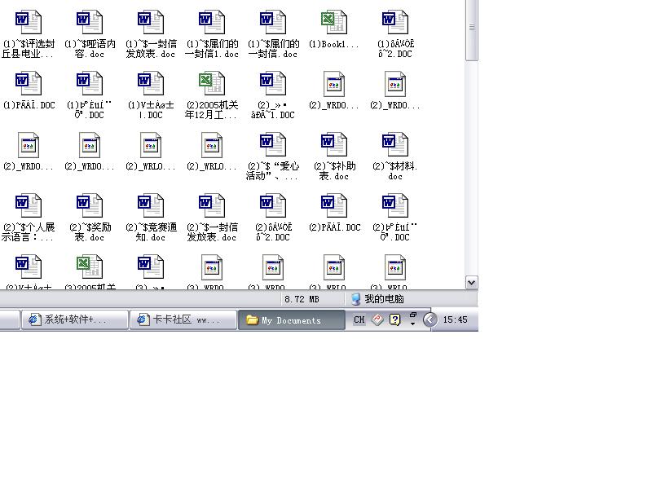Select file name (1)ôÀ½ÒÈô~2.DOC
652x489 pixels.
pos(395,49)
